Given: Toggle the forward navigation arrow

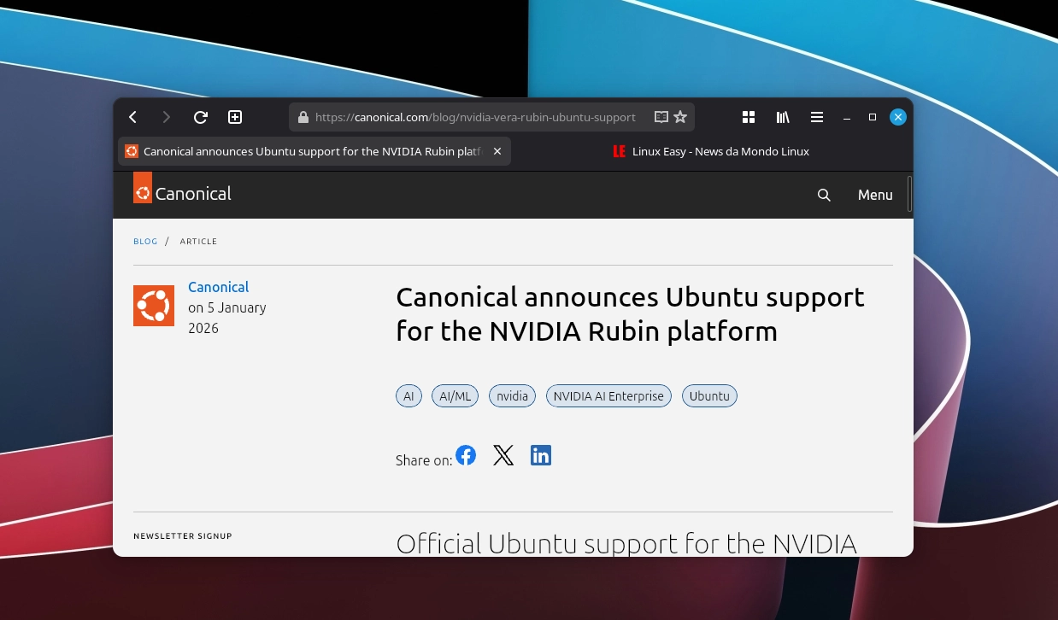Looking at the screenshot, I should click(x=167, y=117).
